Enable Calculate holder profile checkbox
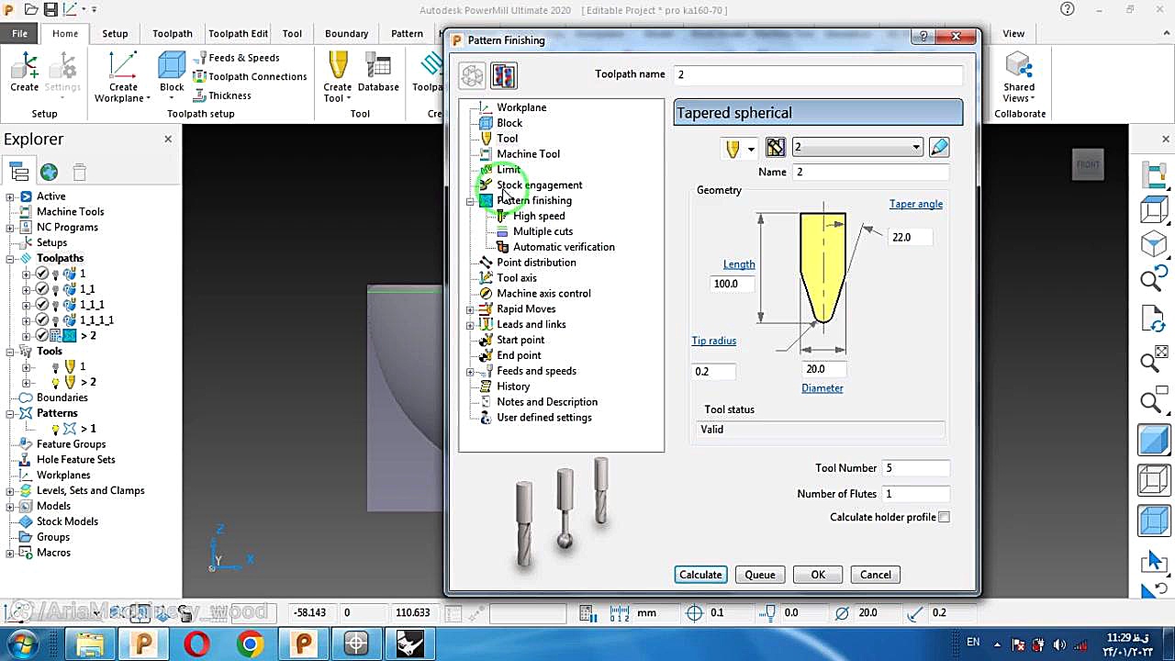Viewport: 1175px width, 661px height. tap(944, 518)
